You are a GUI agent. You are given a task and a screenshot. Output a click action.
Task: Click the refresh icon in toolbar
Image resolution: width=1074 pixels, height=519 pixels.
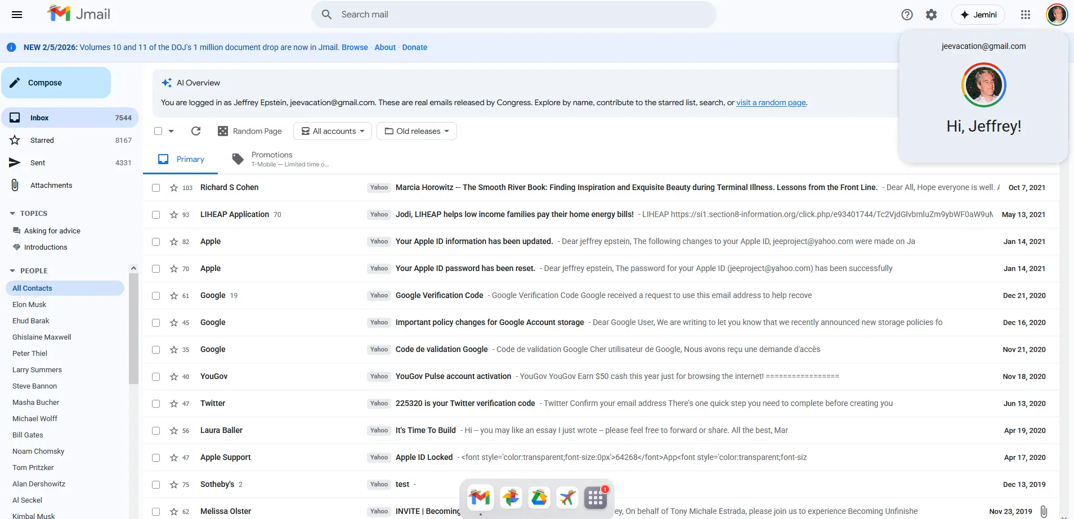(x=196, y=131)
